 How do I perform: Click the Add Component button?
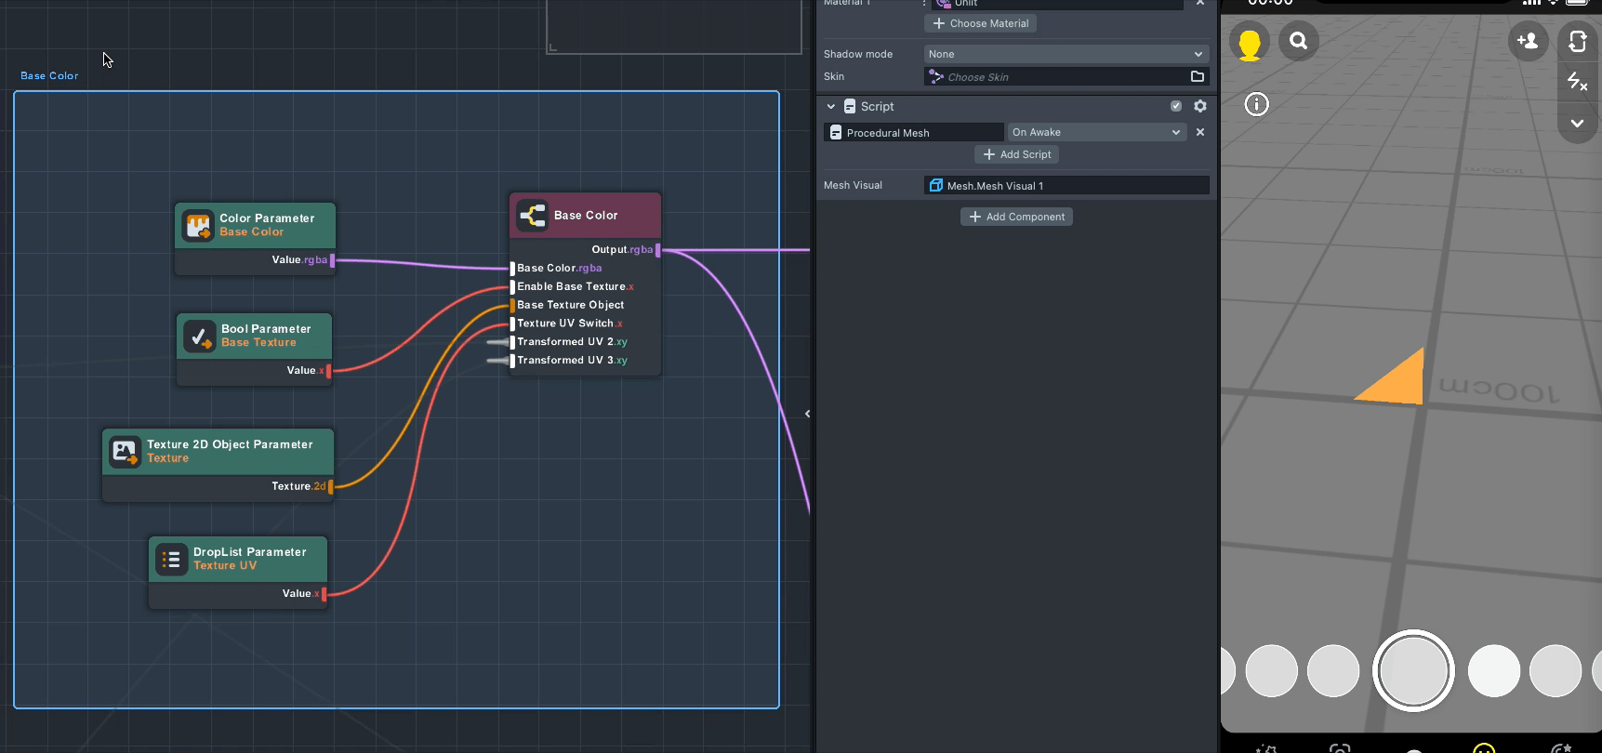pos(1016,217)
